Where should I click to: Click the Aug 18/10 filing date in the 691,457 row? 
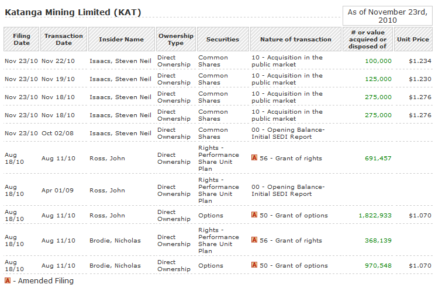click(x=15, y=158)
